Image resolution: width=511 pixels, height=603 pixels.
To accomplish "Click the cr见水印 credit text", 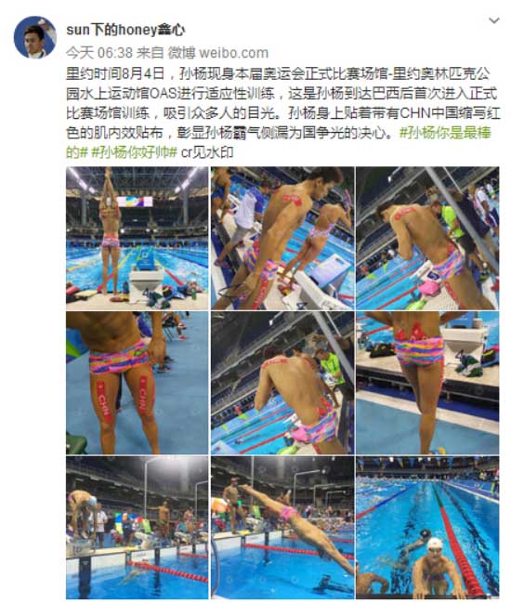I will [207, 152].
